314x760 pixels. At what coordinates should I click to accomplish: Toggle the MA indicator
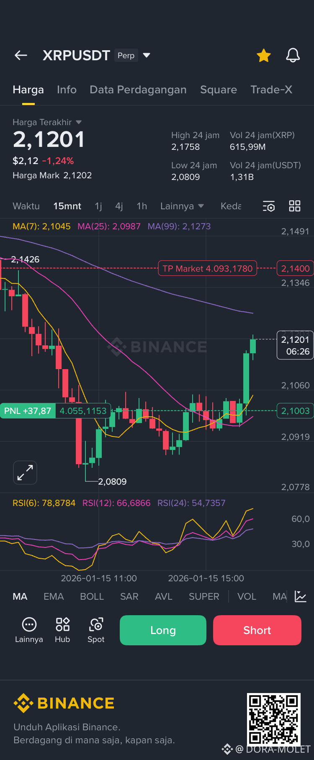20,596
